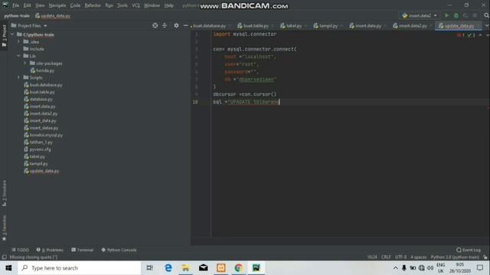Viewport: 490px width, 275px height.
Task: Click PyCharm icon on taskbar
Action: [x=256, y=268]
